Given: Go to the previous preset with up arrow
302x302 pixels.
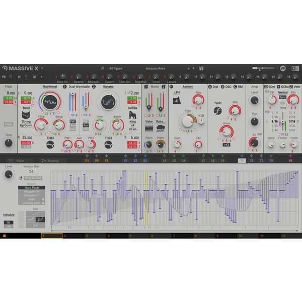Looking at the screenshot, I should click(x=189, y=68).
